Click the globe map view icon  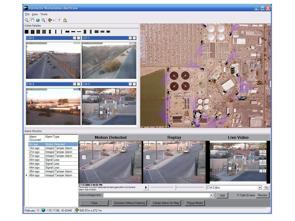(38, 20)
